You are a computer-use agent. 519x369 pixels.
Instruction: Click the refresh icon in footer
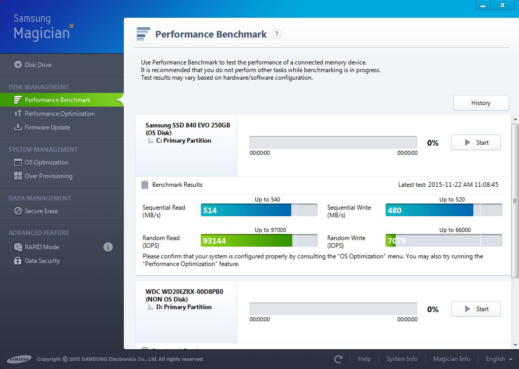338,359
